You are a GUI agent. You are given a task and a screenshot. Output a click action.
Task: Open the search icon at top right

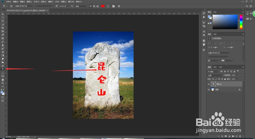click(247, 6)
